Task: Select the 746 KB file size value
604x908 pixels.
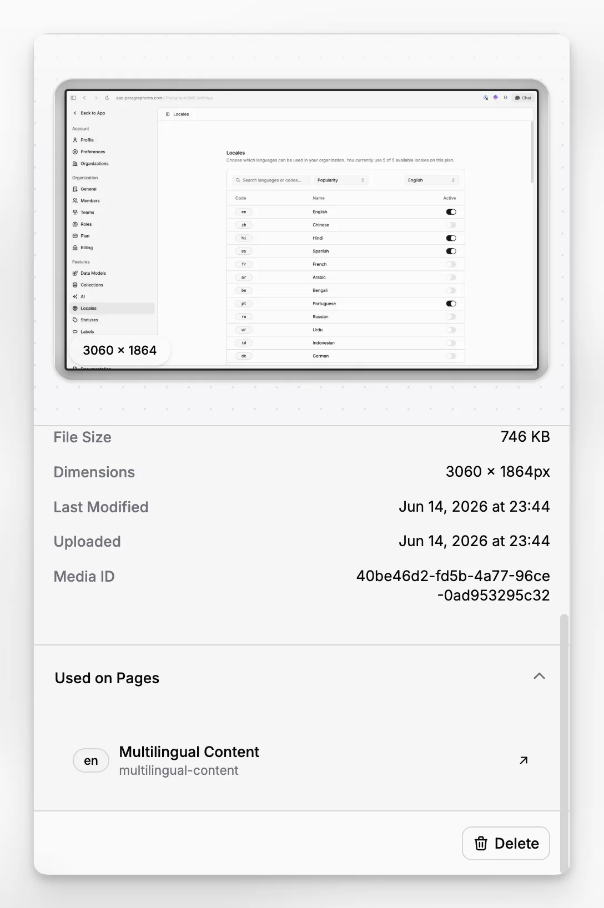Action: 525,437
